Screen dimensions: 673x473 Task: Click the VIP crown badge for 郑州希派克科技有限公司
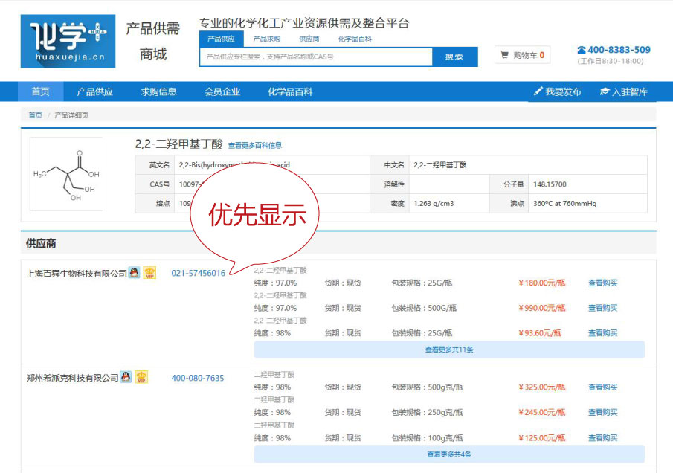(141, 377)
